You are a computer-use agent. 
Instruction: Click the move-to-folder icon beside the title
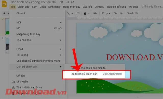pyautogui.click(x=67, y=2)
